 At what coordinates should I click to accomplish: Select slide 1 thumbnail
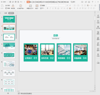click(9, 19)
